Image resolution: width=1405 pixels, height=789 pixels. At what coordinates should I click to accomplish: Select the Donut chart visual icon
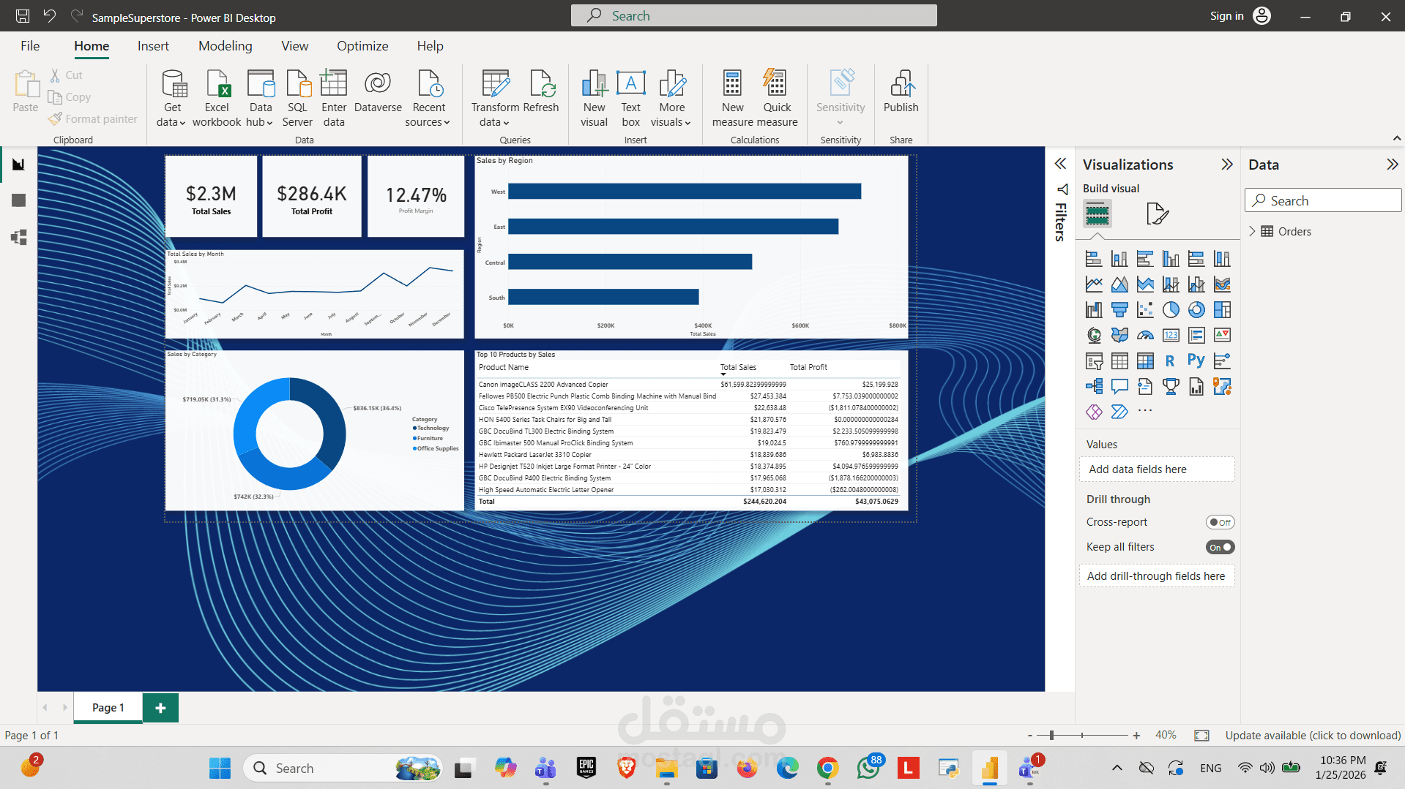[1196, 310]
